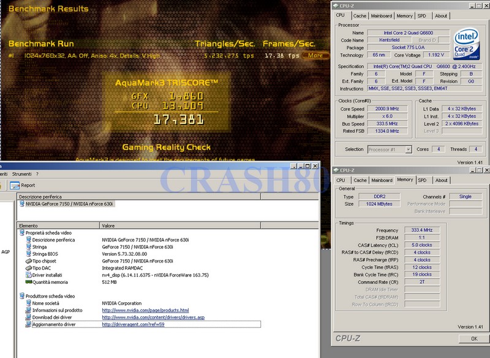This screenshot has width=490, height=358.
Task: Switch to Mainboard tab in top CPU-Z window
Action: 381,16
